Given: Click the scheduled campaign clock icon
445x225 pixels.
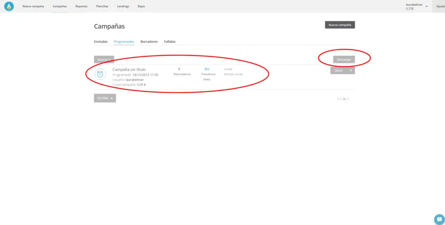Looking at the screenshot, I should [x=100, y=74].
